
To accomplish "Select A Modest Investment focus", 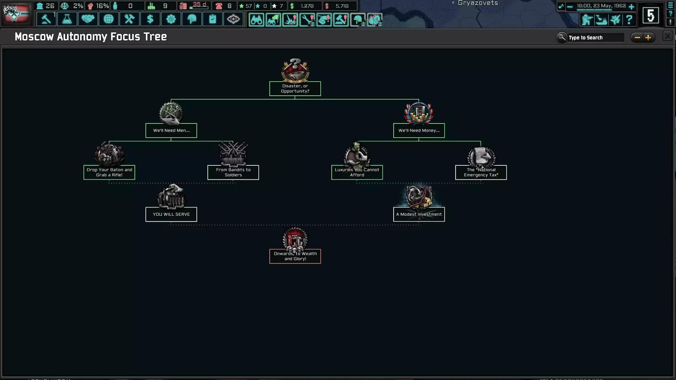I will coord(419,214).
